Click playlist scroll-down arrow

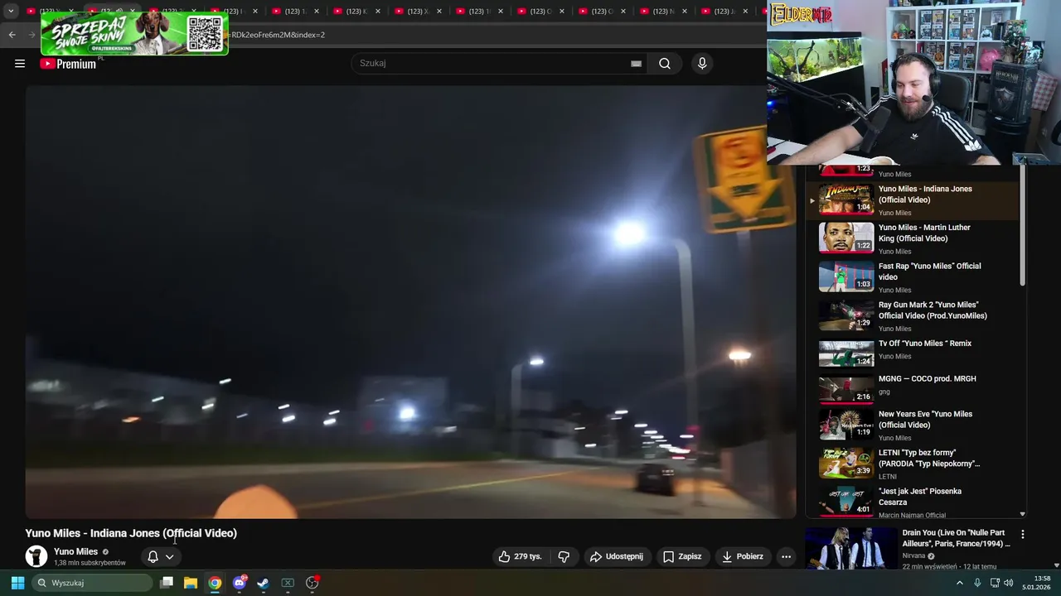pyautogui.click(x=1022, y=514)
